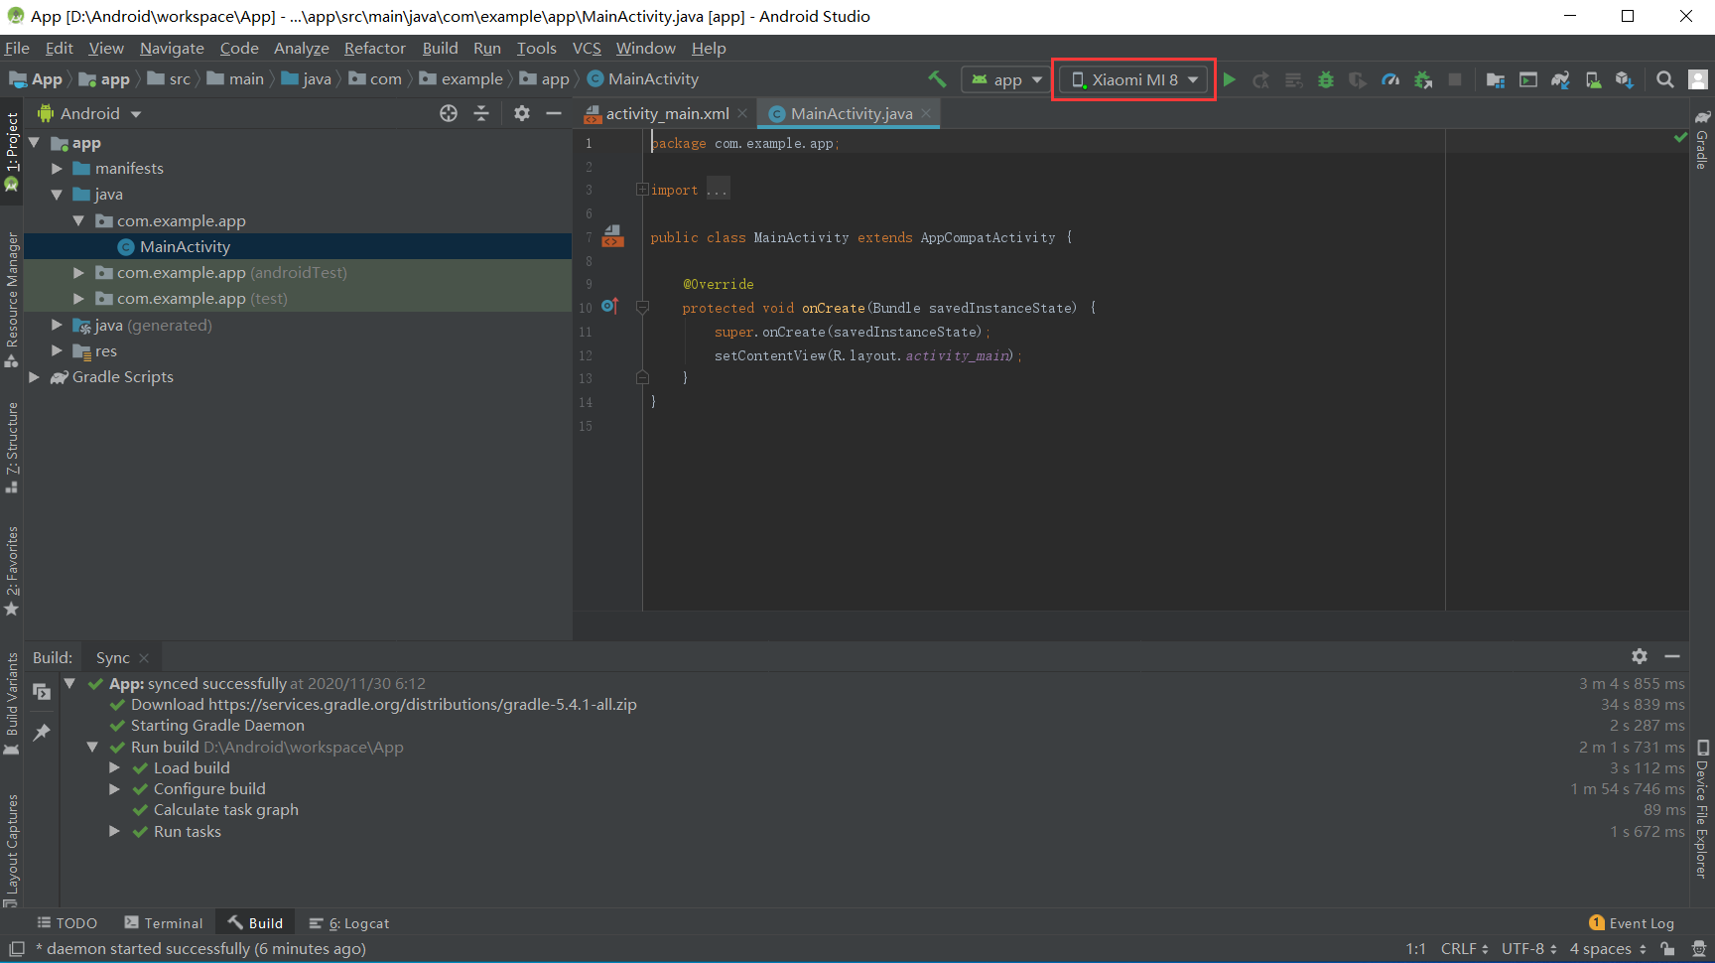Click the user account avatar icon
1715x963 pixels.
coord(1698,79)
